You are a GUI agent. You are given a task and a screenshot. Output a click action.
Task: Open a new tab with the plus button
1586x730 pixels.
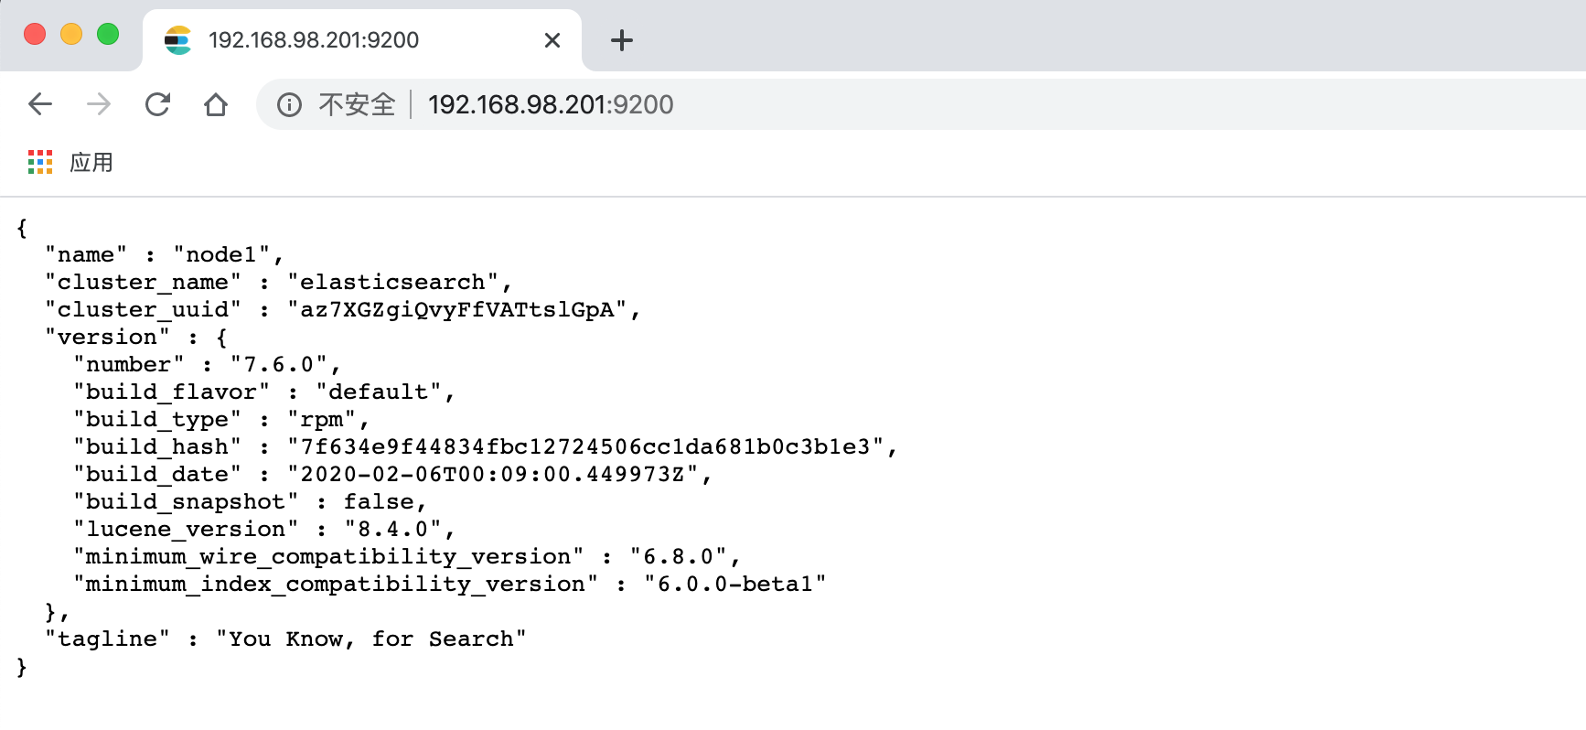tap(621, 39)
